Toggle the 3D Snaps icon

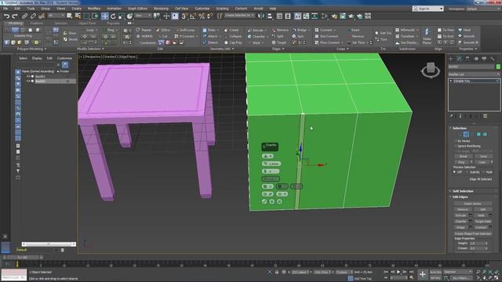point(184,16)
